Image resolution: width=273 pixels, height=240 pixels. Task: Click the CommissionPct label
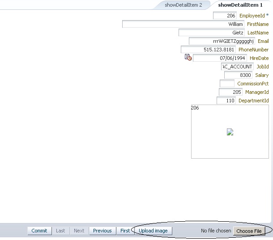(253, 84)
